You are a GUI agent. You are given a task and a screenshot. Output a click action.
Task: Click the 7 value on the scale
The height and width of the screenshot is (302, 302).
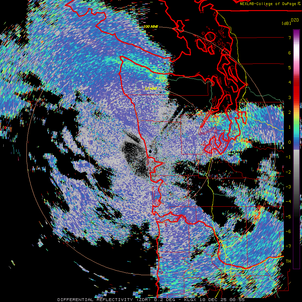click(x=290, y=38)
